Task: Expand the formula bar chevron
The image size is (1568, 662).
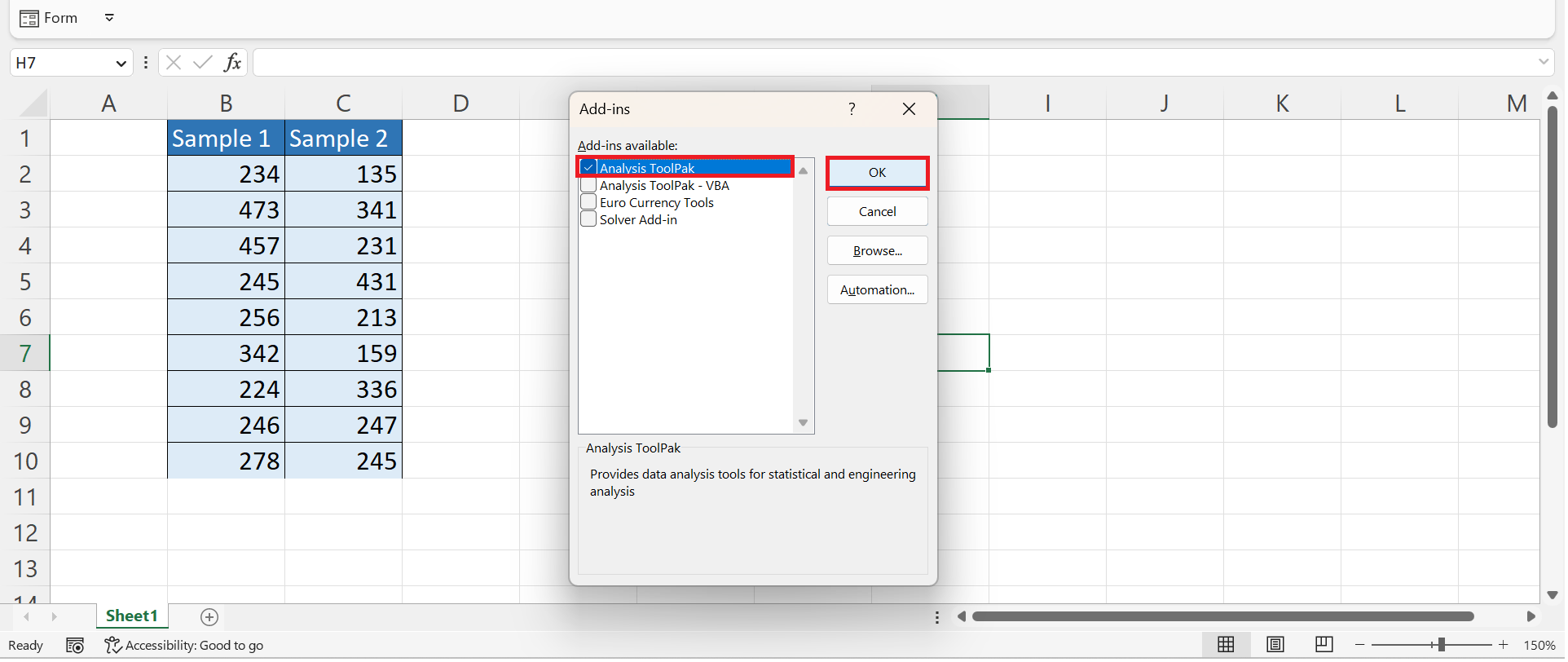Action: (1543, 62)
